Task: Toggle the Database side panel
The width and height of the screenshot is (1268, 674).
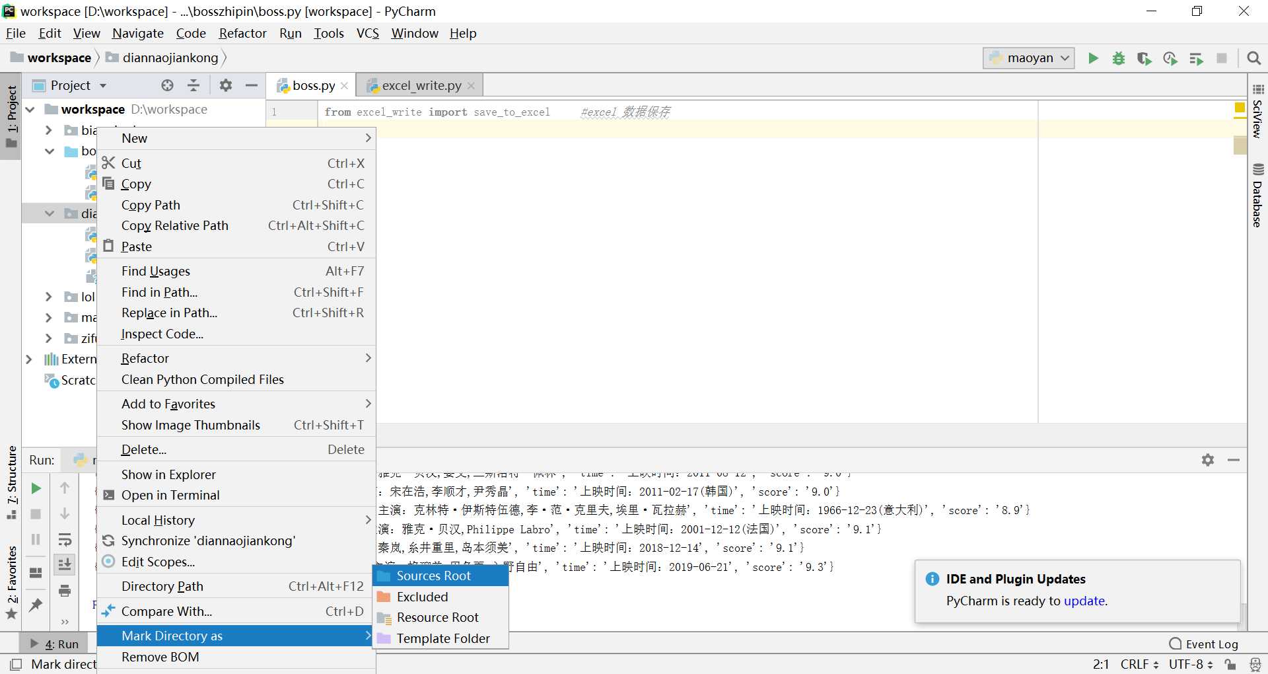Action: pos(1257,196)
